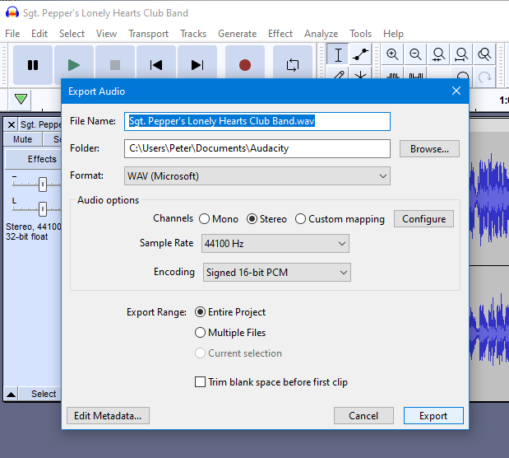Open the Effect menu

(x=280, y=34)
